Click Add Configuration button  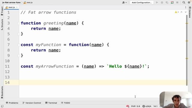click(142, 2)
